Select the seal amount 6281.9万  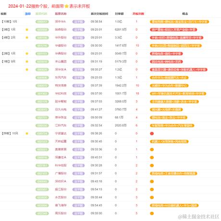pyautogui.click(x=121, y=30)
